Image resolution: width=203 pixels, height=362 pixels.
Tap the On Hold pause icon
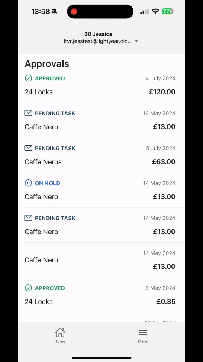tap(28, 183)
